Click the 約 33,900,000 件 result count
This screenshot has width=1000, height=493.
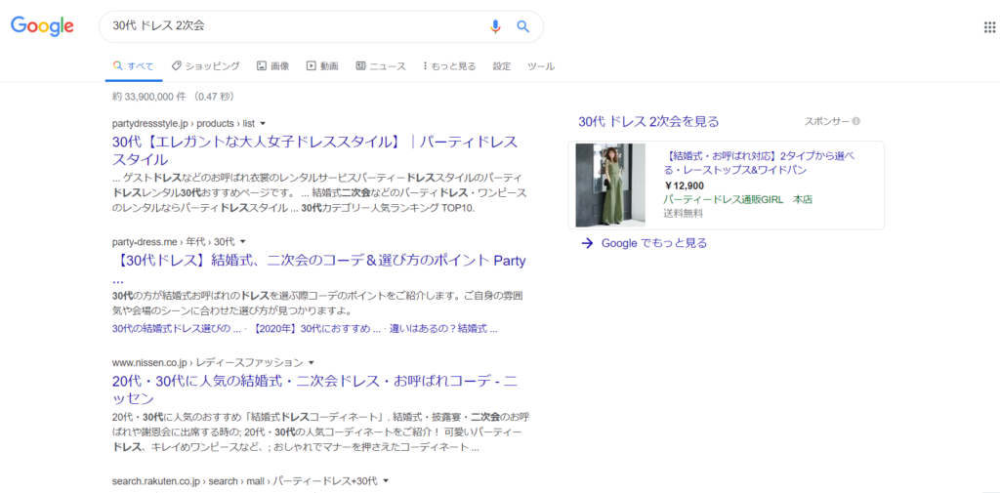[x=148, y=97]
